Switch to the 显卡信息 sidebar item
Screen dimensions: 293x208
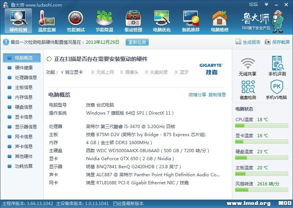[23, 117]
